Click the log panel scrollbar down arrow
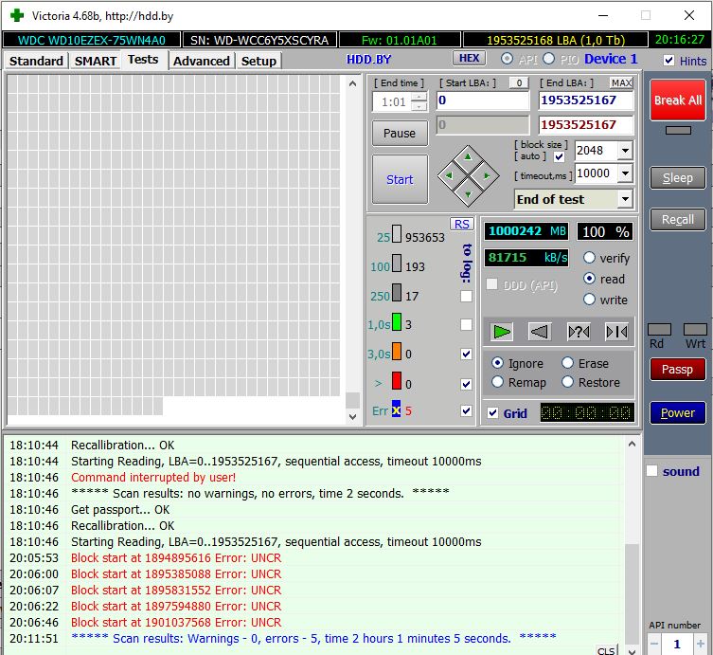Screen dimensions: 713x655 pos(632,651)
